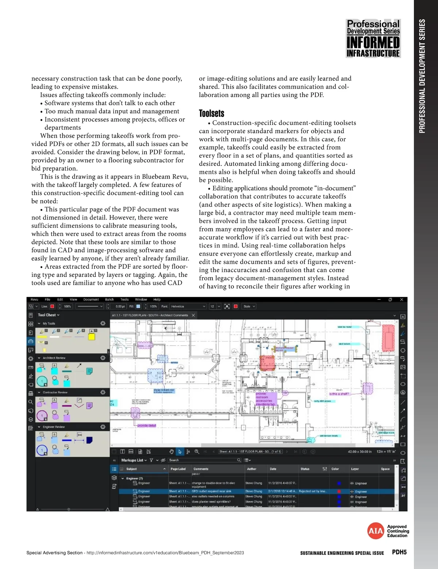Open the Document menu
The width and height of the screenshot is (438, 569).
(91, 299)
